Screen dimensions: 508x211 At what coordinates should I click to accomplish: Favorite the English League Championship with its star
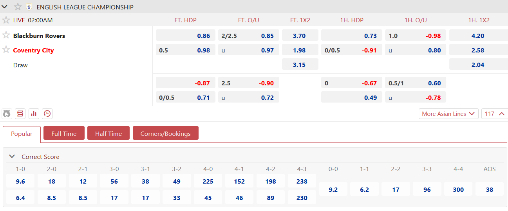click(18, 7)
